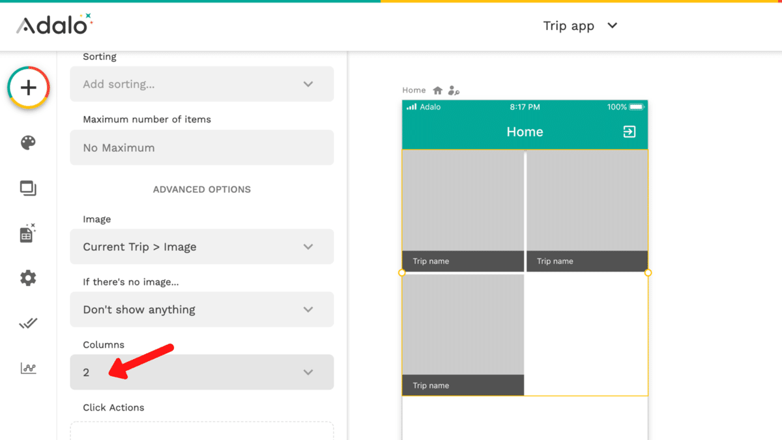Open the Don't show anything dropdown
The width and height of the screenshot is (782, 440).
pyautogui.click(x=202, y=310)
